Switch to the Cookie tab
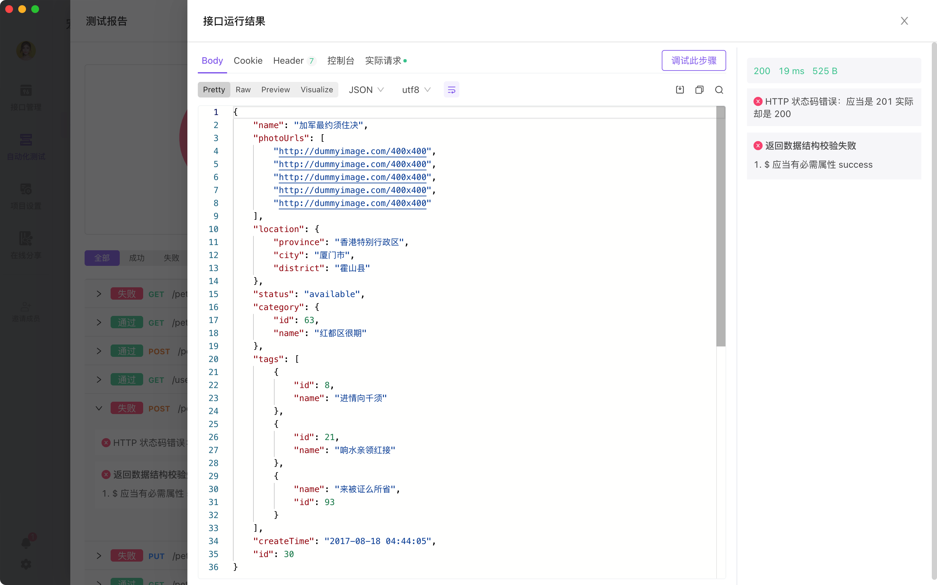The height and width of the screenshot is (585, 937). point(248,61)
